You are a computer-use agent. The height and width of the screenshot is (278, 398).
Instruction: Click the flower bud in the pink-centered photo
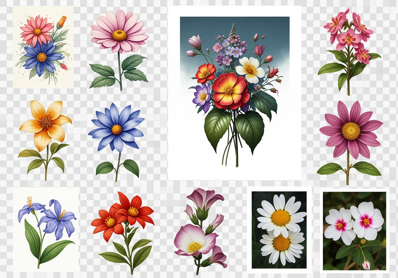click(x=366, y=264)
